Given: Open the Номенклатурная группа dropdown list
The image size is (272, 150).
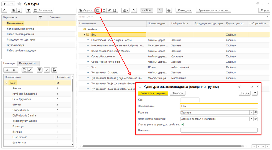Looking at the screenshot, I should pos(251,119).
